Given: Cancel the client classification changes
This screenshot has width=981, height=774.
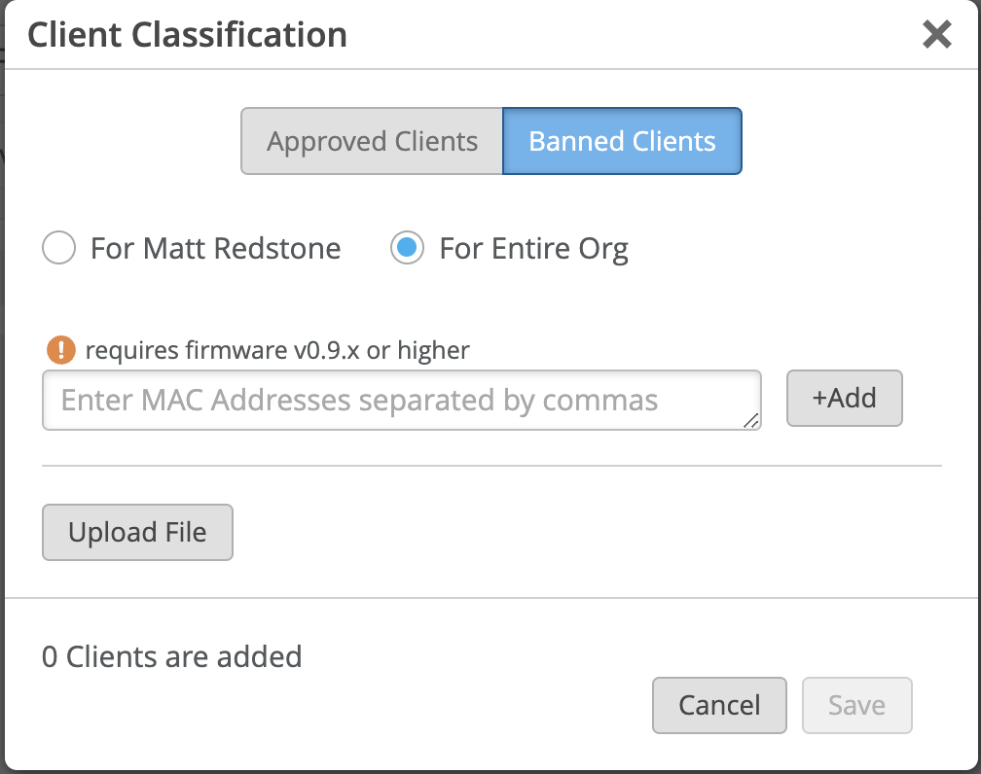Looking at the screenshot, I should [719, 705].
